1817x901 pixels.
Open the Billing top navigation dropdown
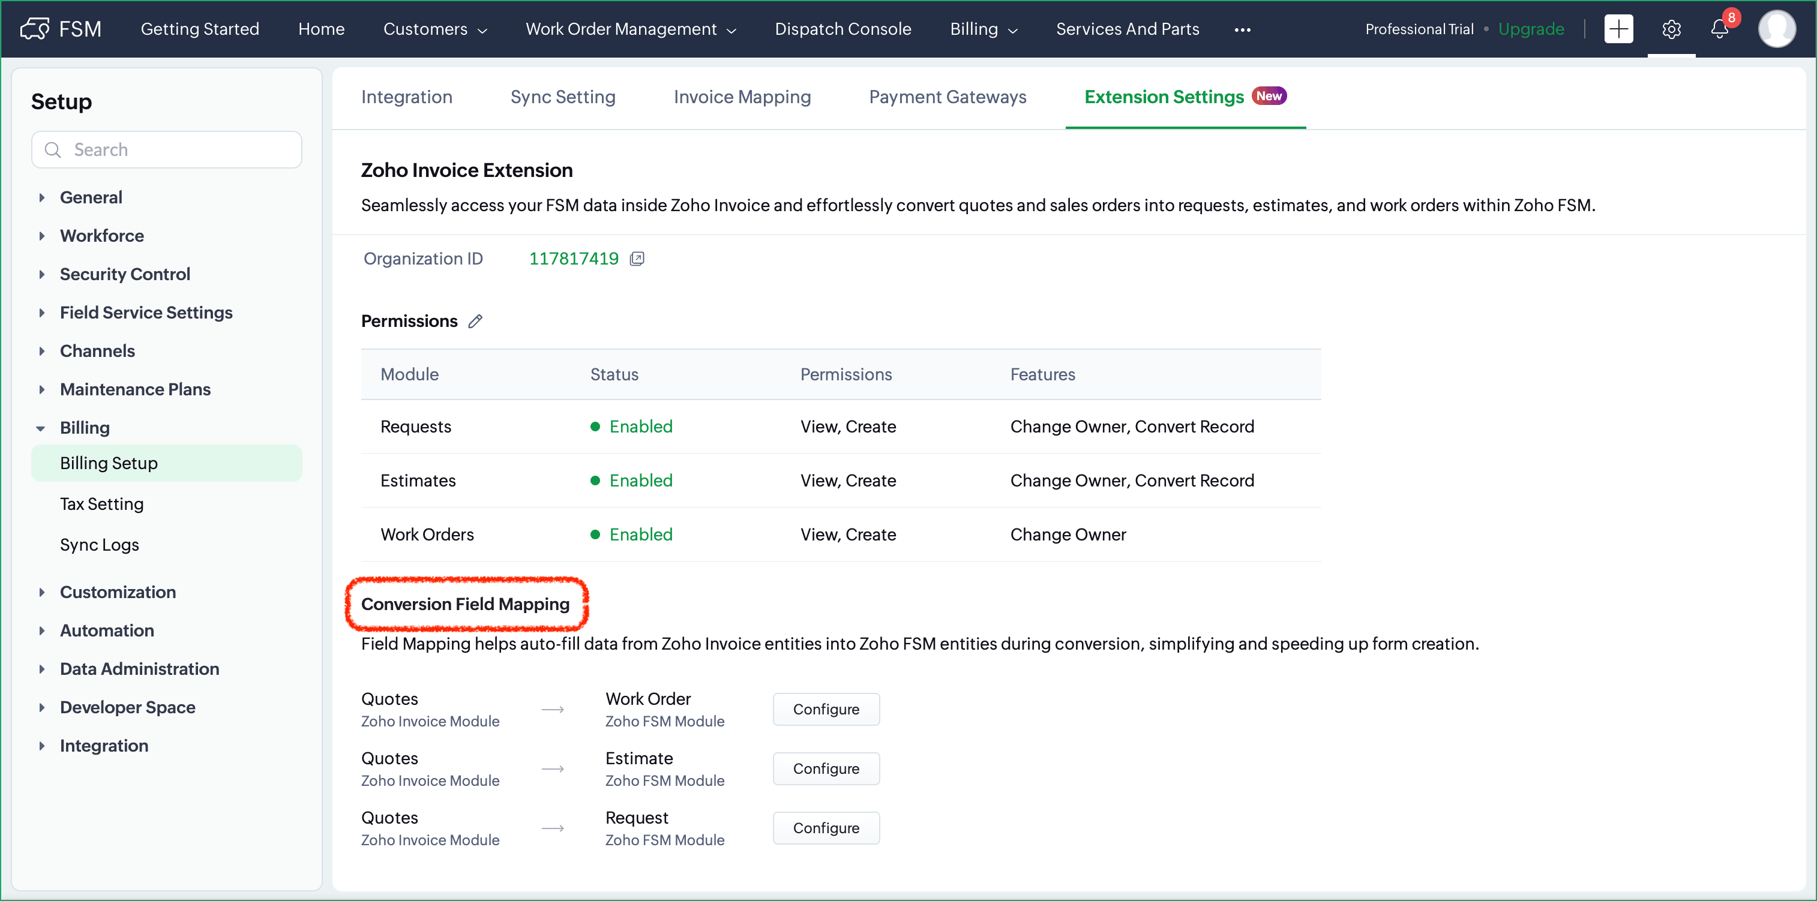[984, 29]
